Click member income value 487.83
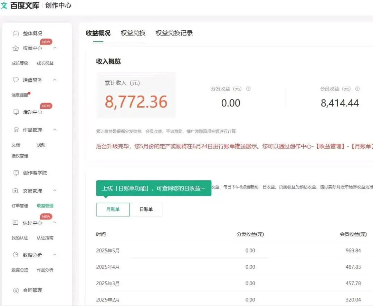The width and height of the screenshot is (373, 306). [353, 267]
